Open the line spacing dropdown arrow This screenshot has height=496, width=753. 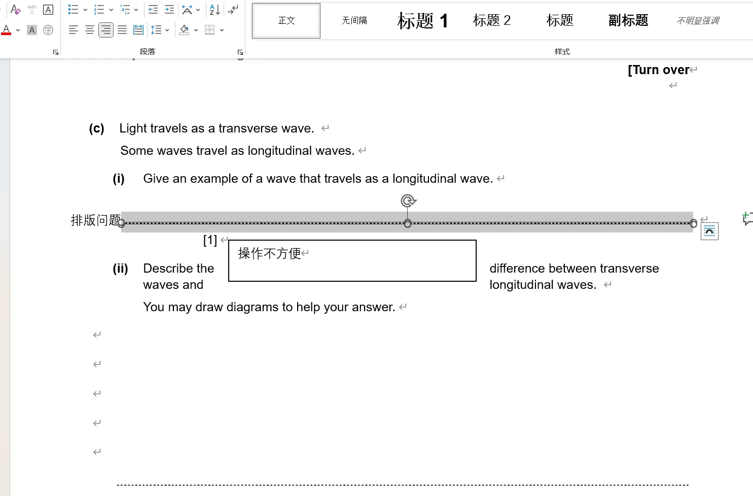[x=167, y=30]
